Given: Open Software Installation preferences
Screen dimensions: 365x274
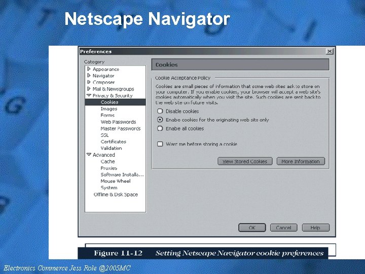Looking at the screenshot, I should (122, 175).
